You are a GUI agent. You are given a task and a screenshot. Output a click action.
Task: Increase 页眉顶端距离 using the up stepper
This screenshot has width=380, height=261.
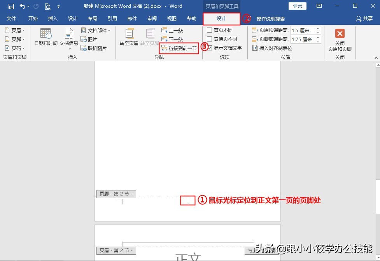coord(318,28)
